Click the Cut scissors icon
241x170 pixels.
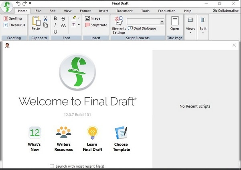coord(45,18)
